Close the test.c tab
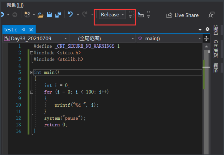 click(31, 30)
